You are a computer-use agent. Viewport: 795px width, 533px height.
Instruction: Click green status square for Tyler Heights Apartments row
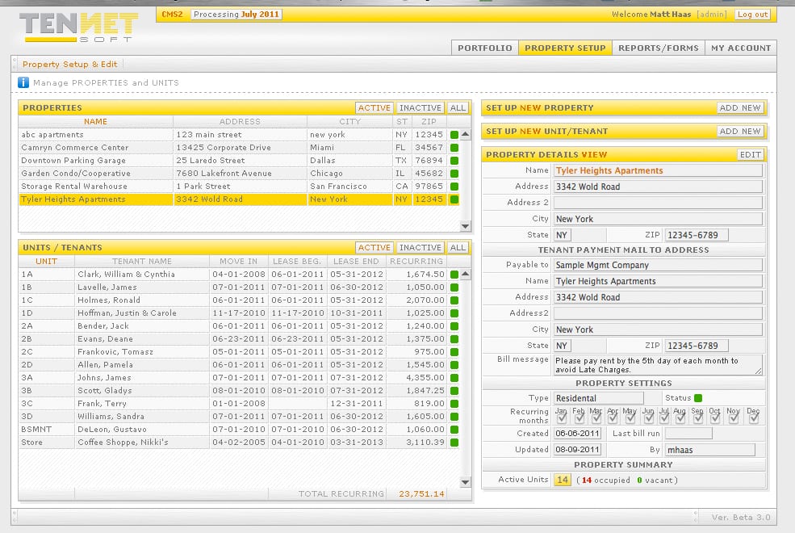(x=454, y=199)
